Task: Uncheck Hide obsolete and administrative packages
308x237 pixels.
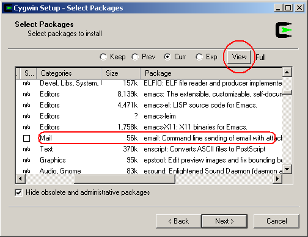Action: pos(18,192)
